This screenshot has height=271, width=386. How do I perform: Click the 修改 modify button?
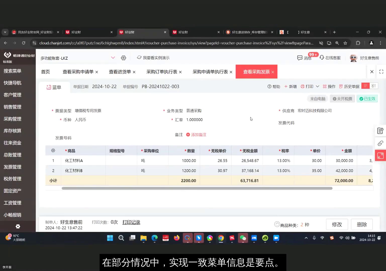tap(337, 224)
